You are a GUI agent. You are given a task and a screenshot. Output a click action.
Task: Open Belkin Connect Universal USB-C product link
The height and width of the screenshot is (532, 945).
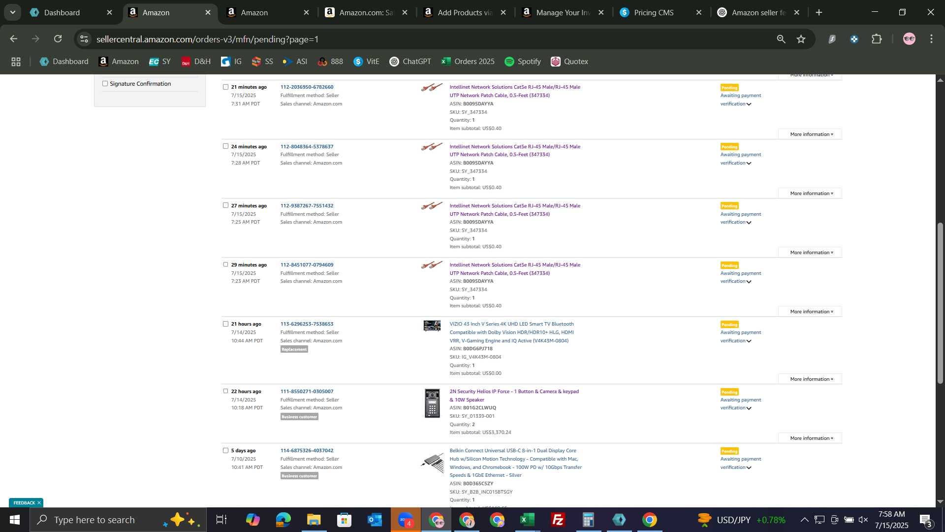515,463
